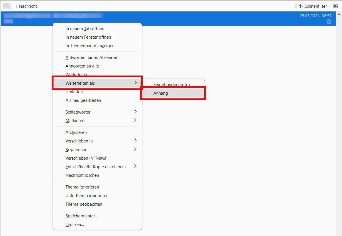342x236 pixels.
Task: Open the message list display options icon
Action: click(x=335, y=6)
